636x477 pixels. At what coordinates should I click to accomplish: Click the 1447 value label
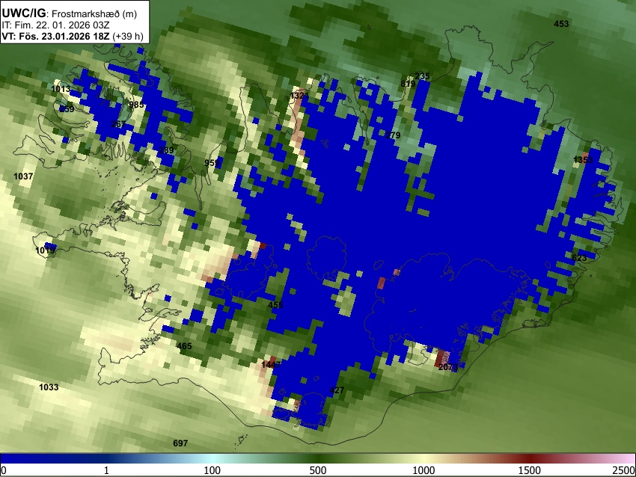pos(271,365)
